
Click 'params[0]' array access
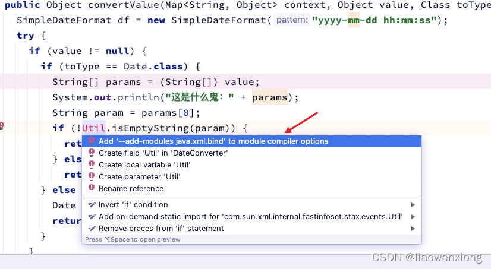168,113
